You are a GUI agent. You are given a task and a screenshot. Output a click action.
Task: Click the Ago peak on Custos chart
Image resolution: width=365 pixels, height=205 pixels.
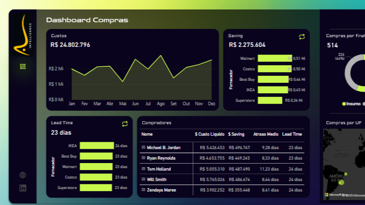coord(160,55)
